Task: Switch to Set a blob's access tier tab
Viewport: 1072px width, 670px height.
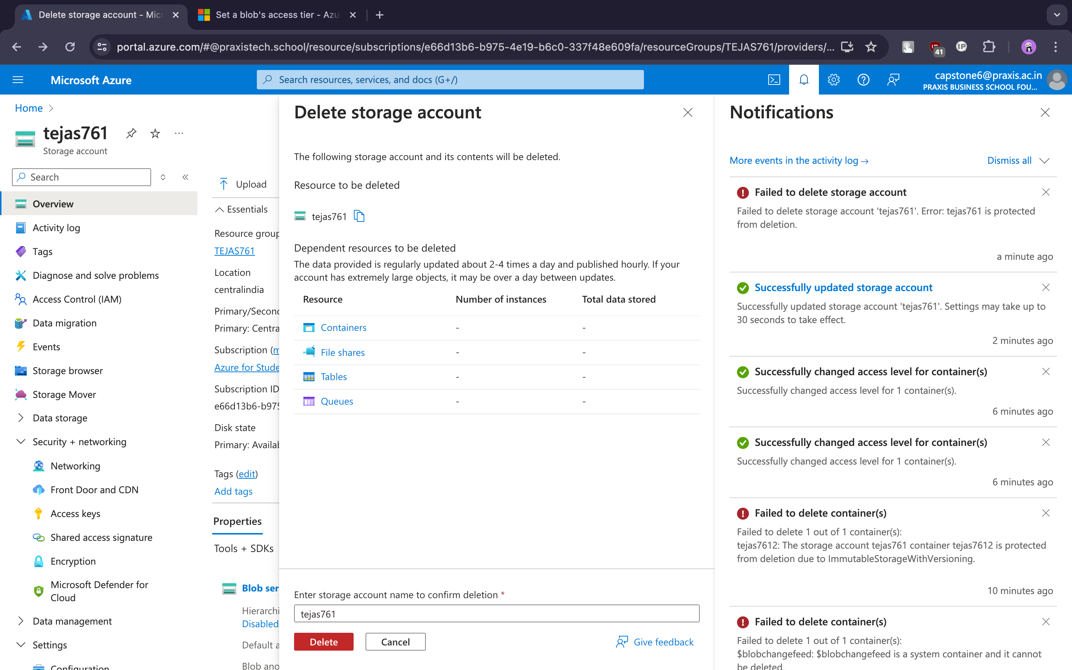Action: 277,15
